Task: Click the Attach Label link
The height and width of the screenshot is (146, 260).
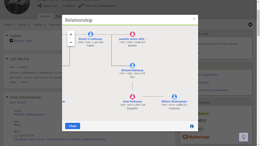Action: point(23,41)
